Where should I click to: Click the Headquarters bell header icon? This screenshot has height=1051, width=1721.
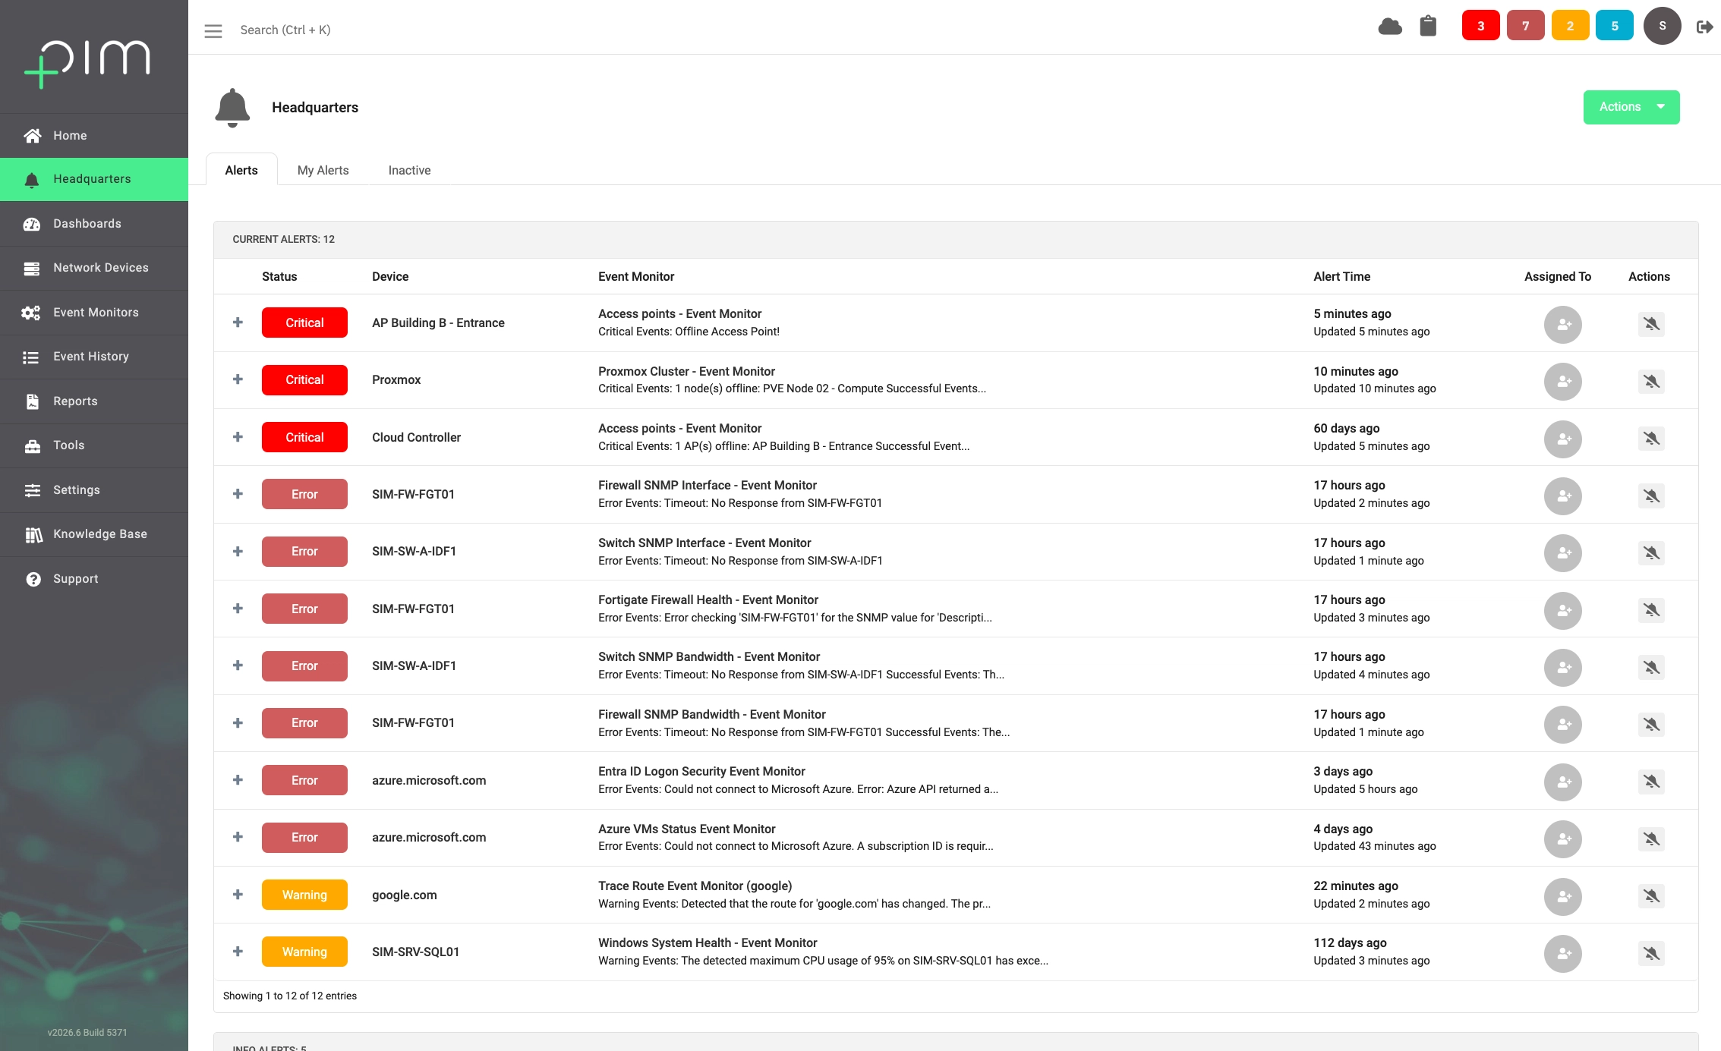click(232, 108)
